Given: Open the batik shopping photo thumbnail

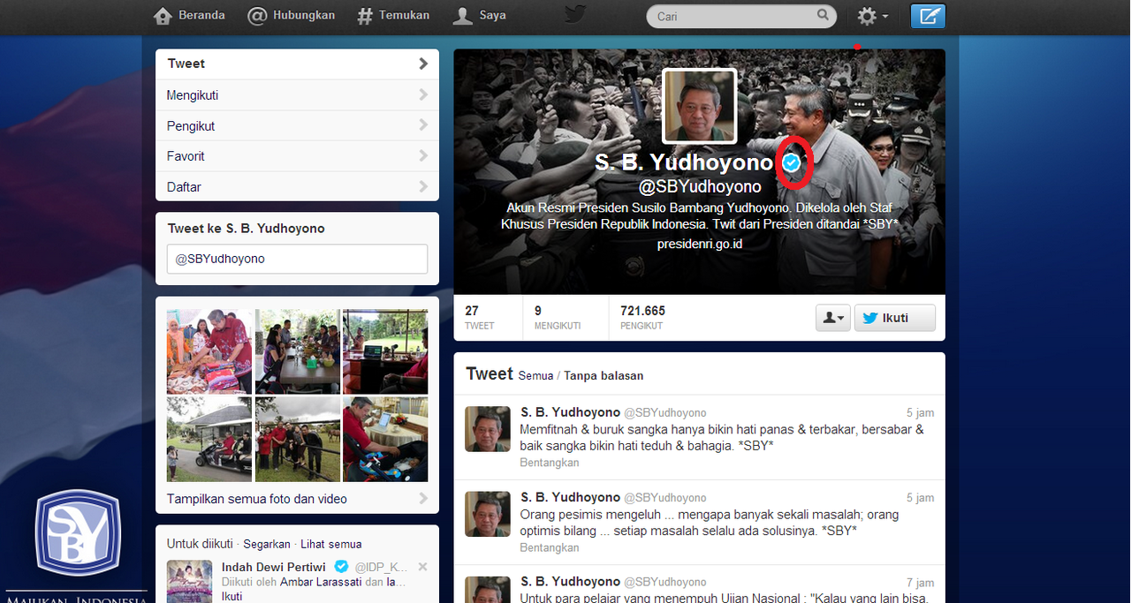Looking at the screenshot, I should click(209, 351).
